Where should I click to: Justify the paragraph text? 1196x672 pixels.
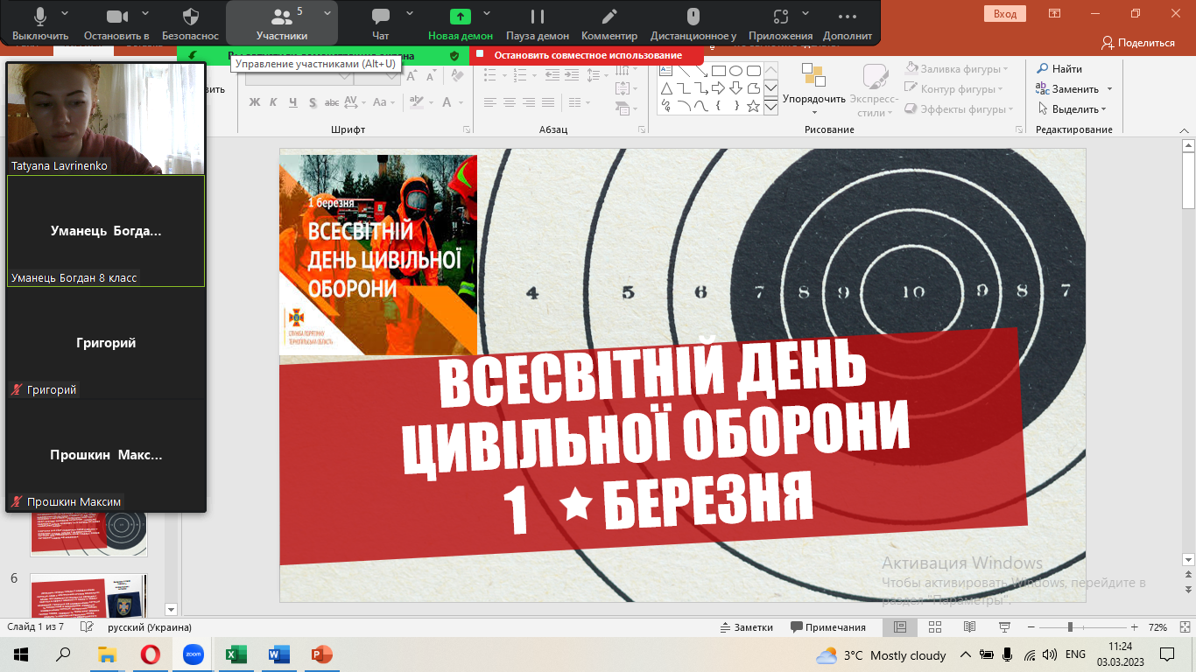point(548,102)
